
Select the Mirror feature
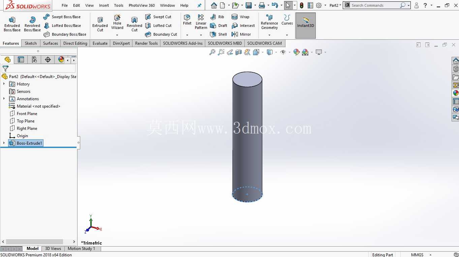point(241,34)
